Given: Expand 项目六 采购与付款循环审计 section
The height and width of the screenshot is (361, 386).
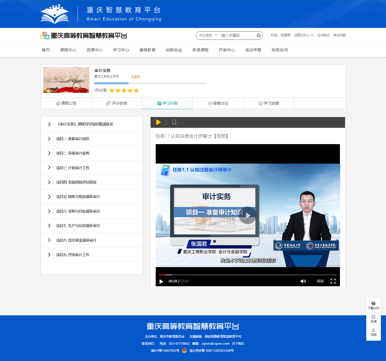Looking at the screenshot, I should (92, 211).
